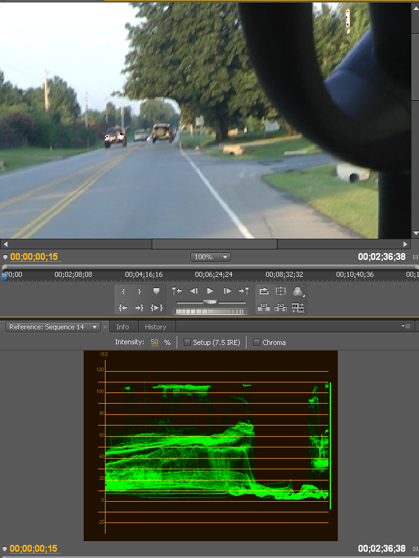Overwrite clip into the sequence
The image size is (419, 558).
tap(280, 307)
